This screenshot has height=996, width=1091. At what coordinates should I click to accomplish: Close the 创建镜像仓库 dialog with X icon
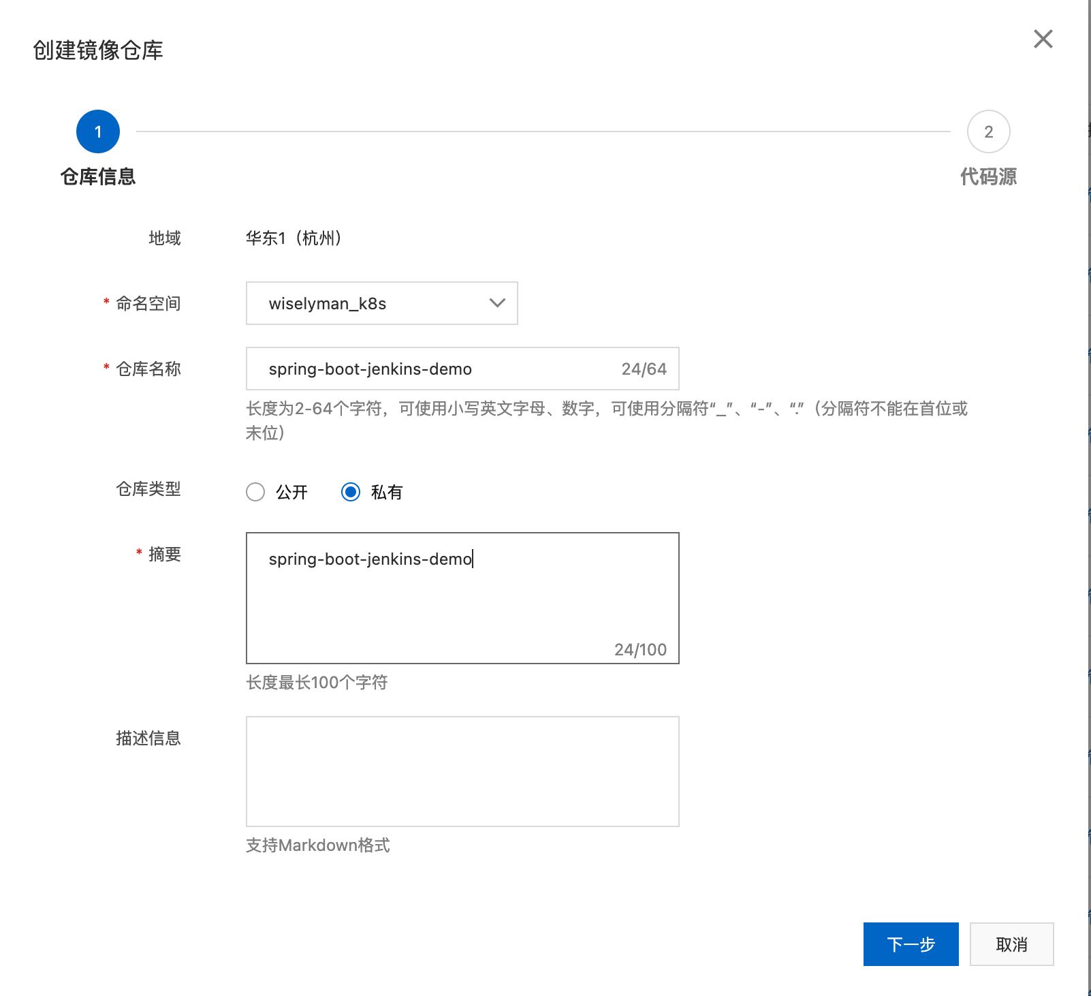pos(1043,40)
